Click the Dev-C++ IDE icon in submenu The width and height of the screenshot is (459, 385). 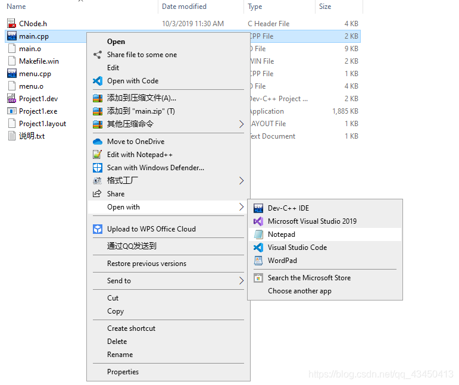coord(258,208)
